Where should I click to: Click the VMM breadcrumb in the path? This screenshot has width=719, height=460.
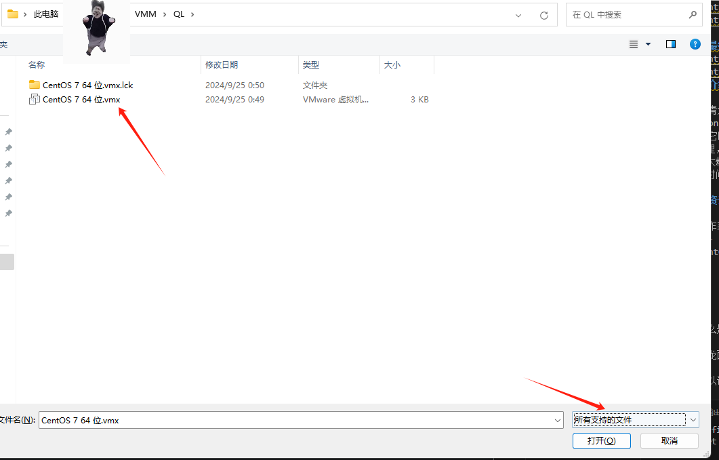tap(145, 14)
